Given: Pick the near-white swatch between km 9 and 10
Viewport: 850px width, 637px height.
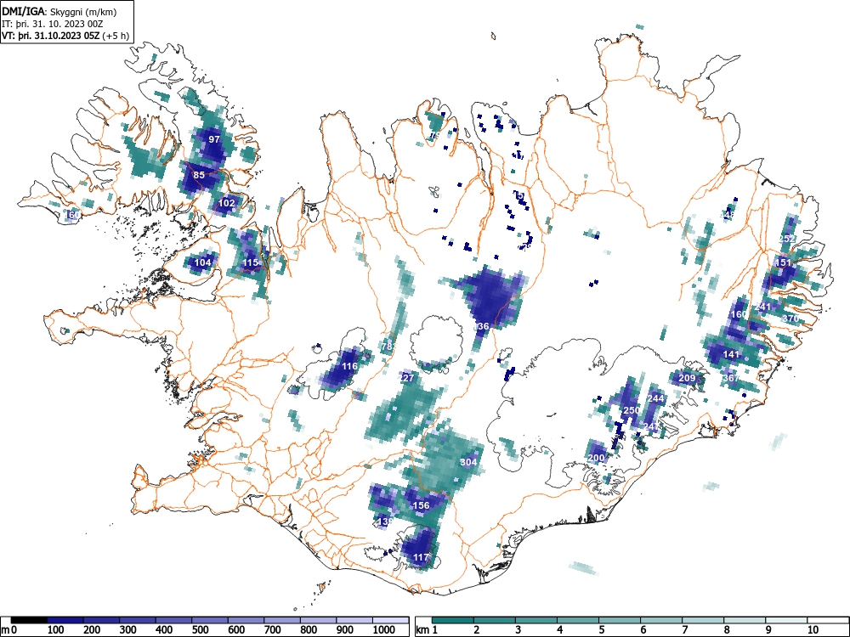Looking at the screenshot, I should click(786, 620).
